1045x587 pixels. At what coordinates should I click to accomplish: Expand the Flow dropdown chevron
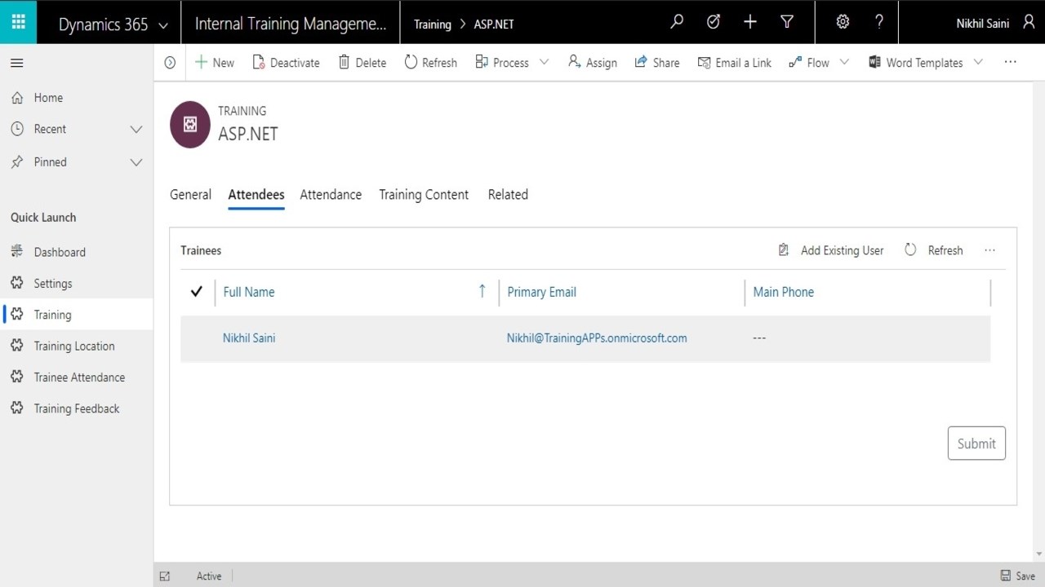[845, 62]
